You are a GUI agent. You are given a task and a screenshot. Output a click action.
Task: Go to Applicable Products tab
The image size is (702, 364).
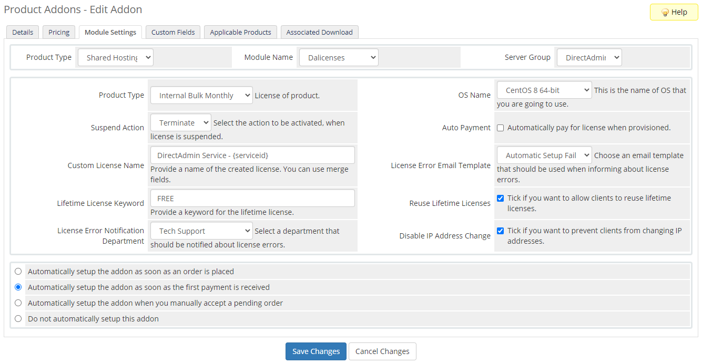(x=240, y=32)
